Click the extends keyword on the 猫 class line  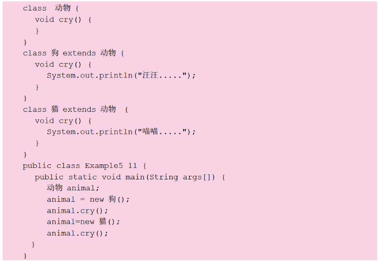pos(79,110)
